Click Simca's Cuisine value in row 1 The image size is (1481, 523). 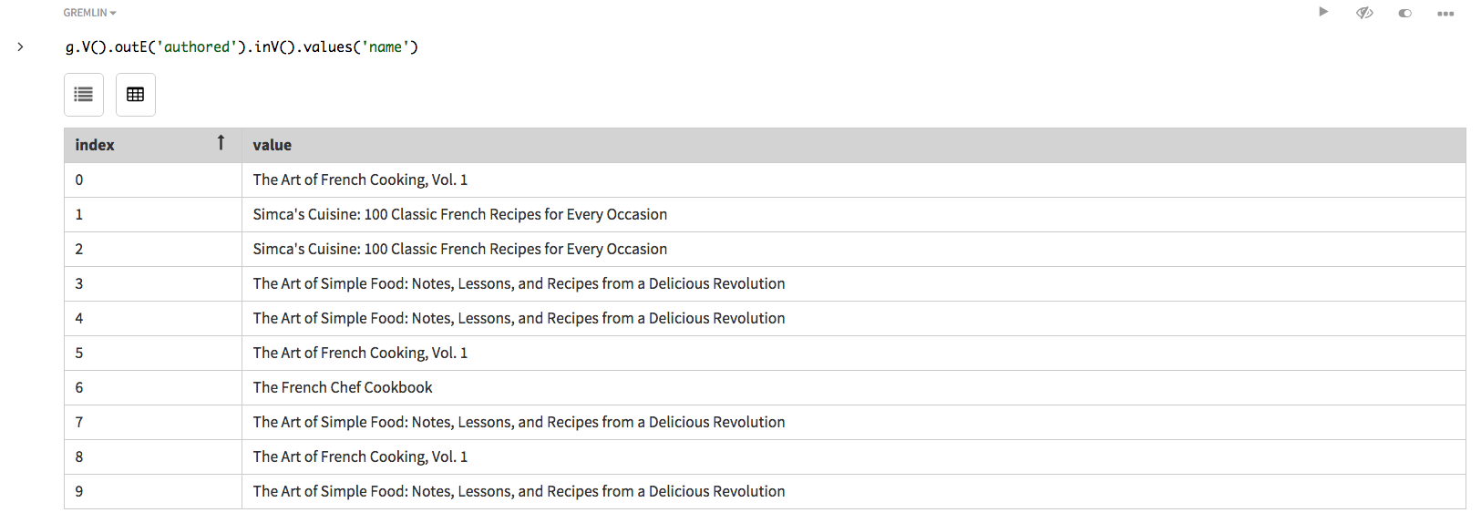click(459, 214)
